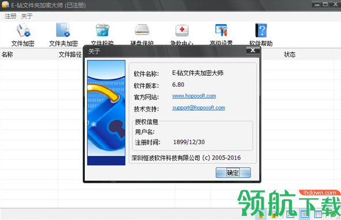Click the E-钻文件夹加密大师 software name value

coord(198,73)
